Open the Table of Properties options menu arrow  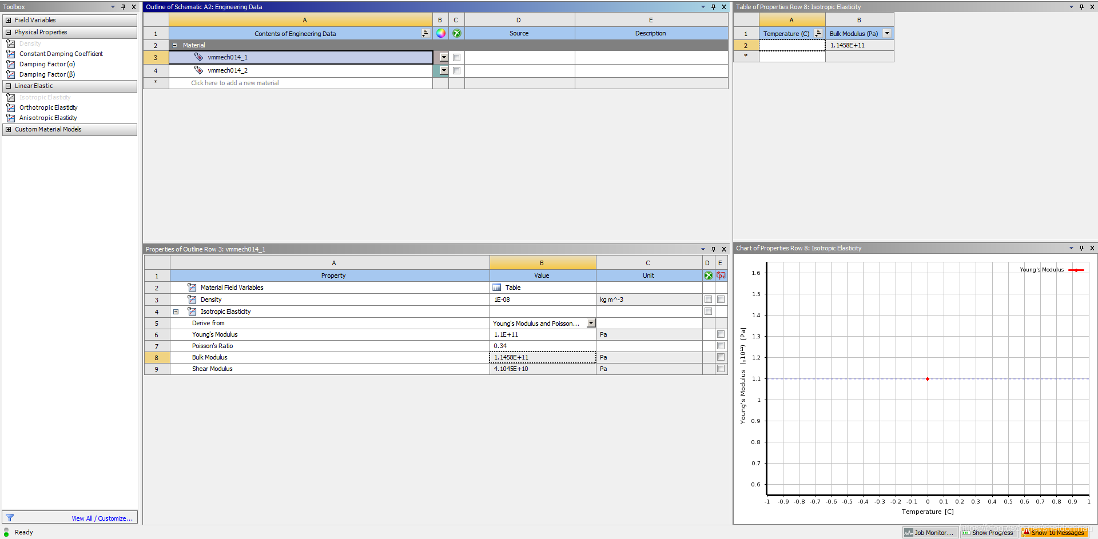[1071, 7]
